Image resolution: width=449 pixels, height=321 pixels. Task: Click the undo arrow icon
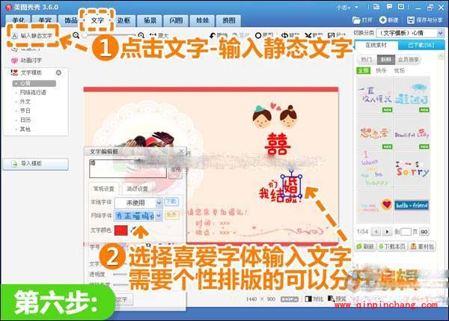[213, 35]
